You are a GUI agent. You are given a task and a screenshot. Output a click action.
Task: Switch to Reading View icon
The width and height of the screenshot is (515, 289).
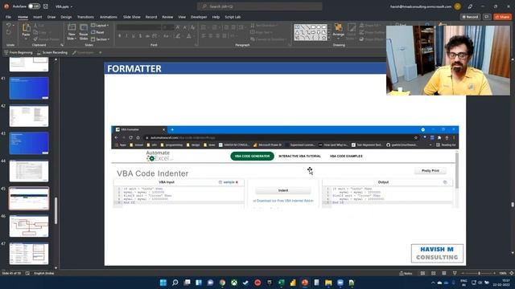[444, 273]
